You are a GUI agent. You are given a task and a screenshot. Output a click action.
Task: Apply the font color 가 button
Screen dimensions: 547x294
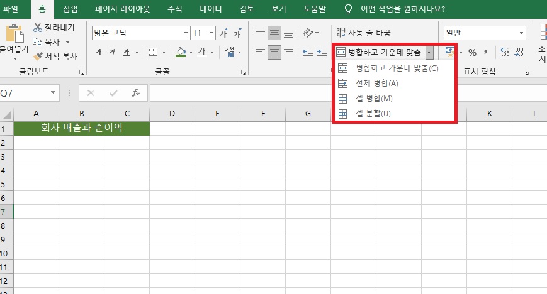click(201, 52)
